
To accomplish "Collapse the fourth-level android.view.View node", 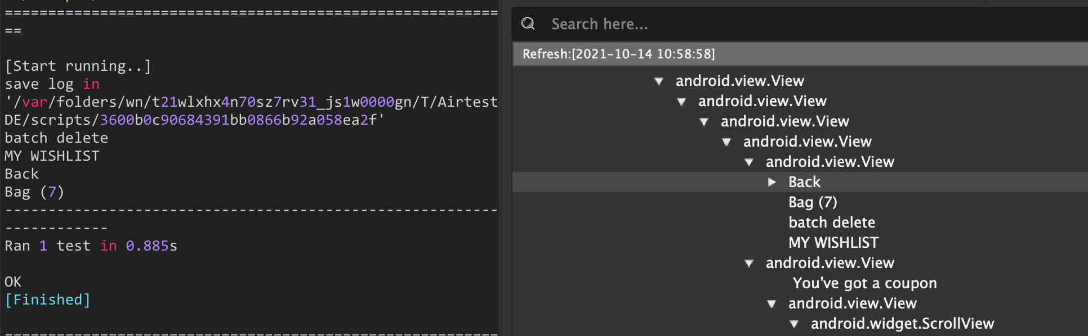I will [726, 142].
